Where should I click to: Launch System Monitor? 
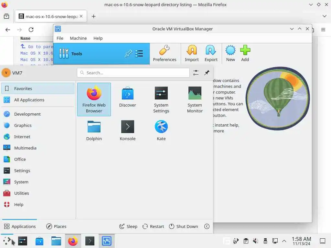click(195, 99)
